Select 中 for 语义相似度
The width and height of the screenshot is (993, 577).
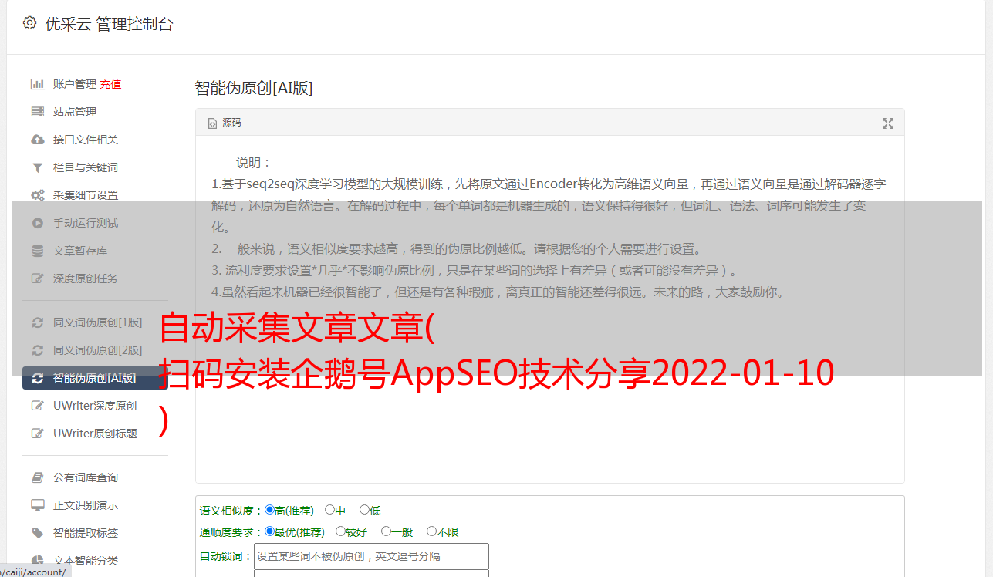329,510
